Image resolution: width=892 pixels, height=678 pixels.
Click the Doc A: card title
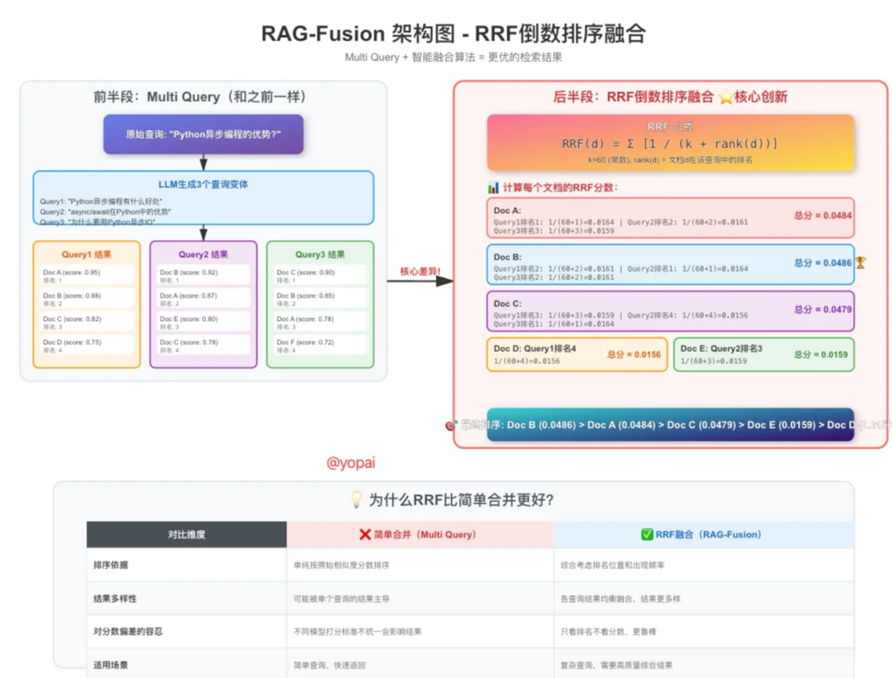point(507,210)
